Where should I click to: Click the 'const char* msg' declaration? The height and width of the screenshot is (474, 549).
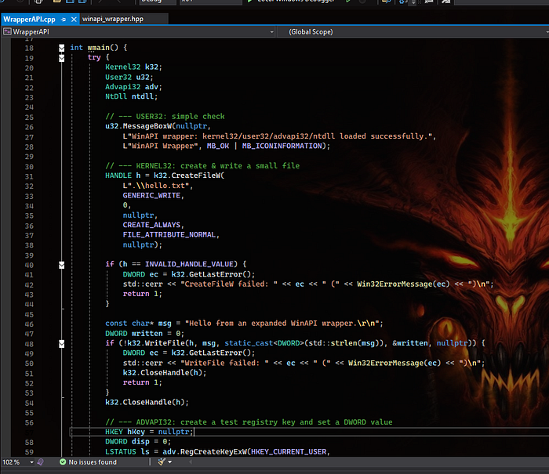(138, 324)
